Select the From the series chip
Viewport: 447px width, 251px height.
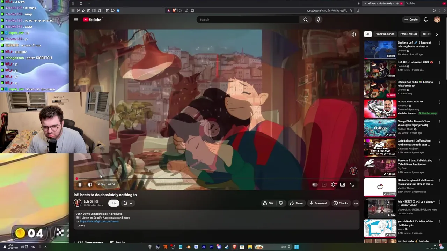click(385, 34)
